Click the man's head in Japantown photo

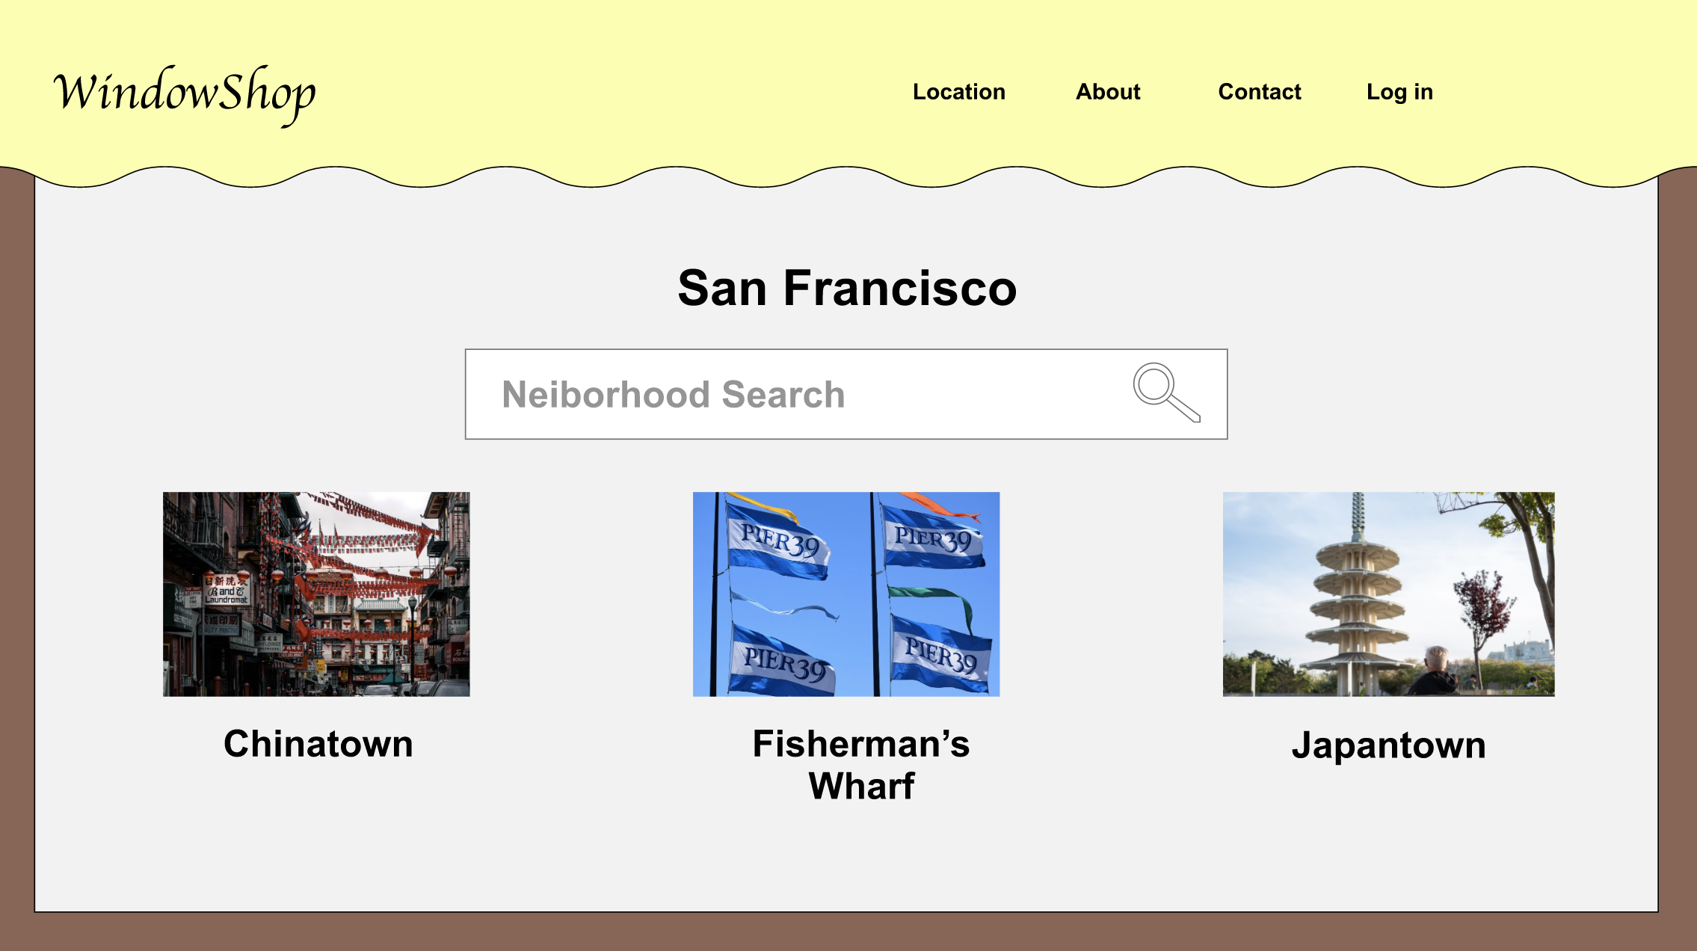tap(1435, 659)
